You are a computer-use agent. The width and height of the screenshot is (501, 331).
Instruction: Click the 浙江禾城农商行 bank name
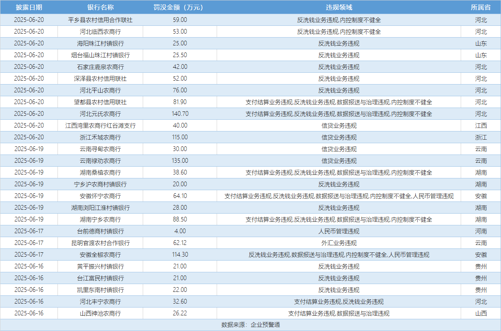coord(100,137)
